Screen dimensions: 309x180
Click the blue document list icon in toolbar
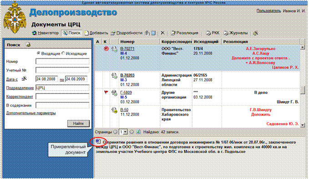pos(153,33)
